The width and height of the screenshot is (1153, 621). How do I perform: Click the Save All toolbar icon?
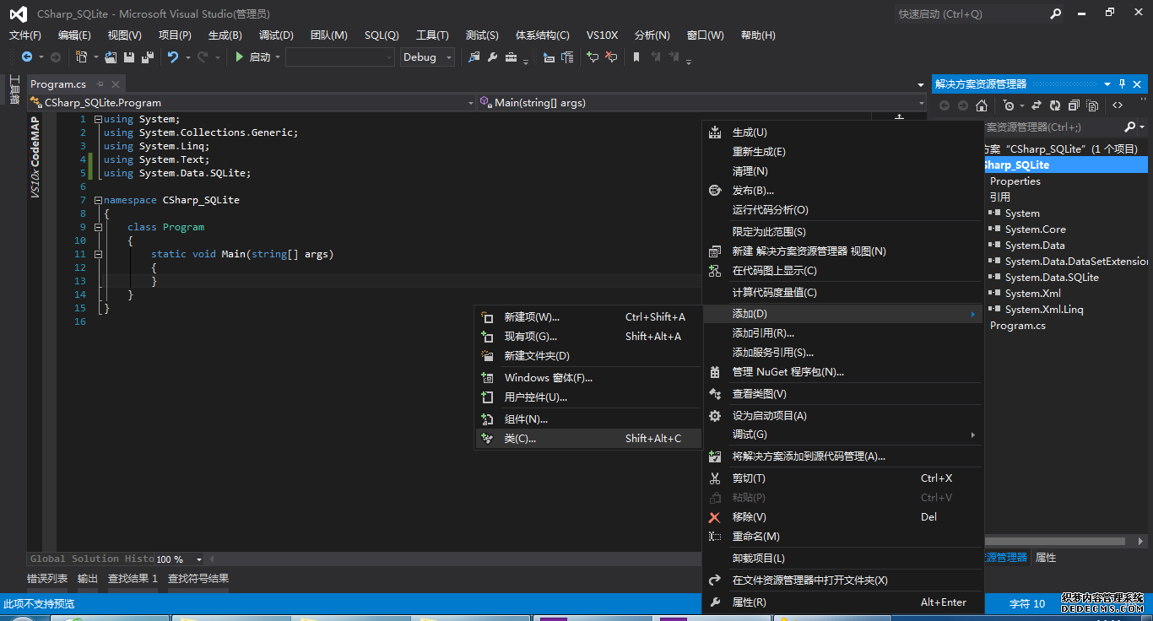(148, 57)
